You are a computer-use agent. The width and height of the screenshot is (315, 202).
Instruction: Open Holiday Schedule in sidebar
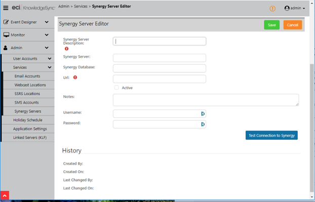tap(28, 120)
